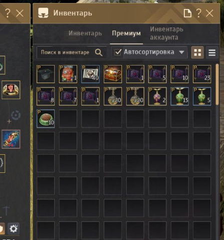Image resolution: width=224 pixels, height=240 pixels.
Task: Open inventory help question mark
Action: point(198,13)
